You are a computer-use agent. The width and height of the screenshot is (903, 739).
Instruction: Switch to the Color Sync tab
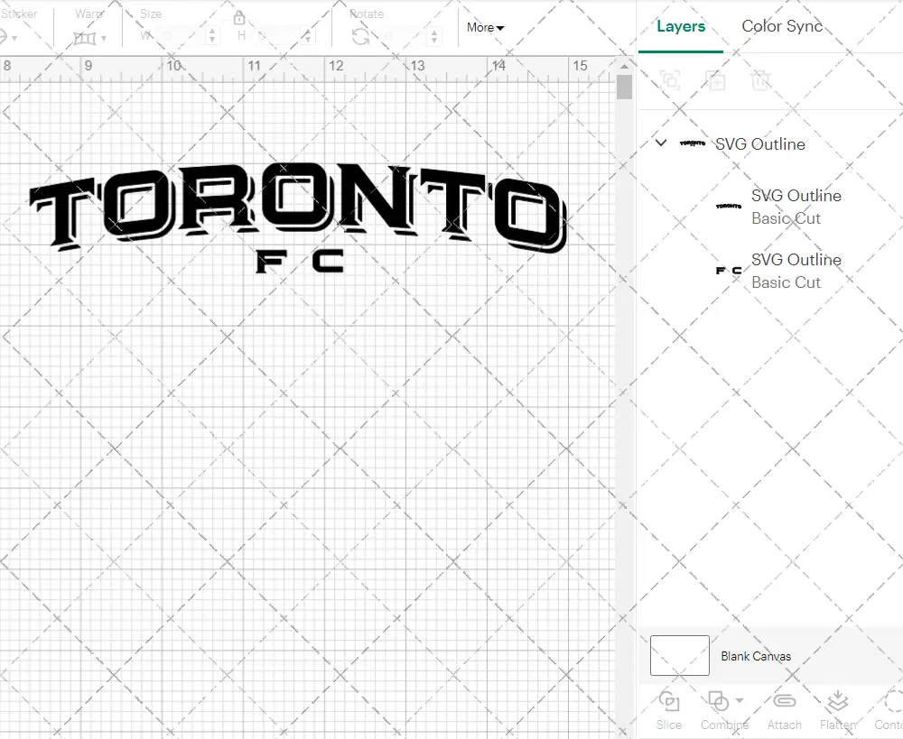[782, 26]
